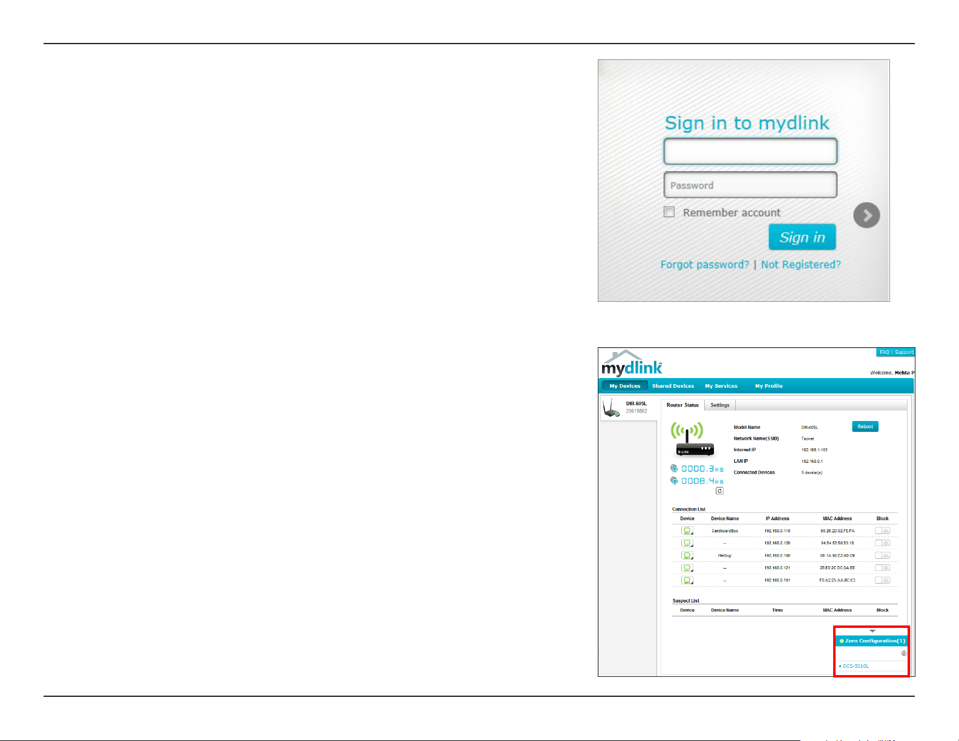Click the device icon for 192.168.0.121
The image size is (959, 741).
[x=687, y=568]
